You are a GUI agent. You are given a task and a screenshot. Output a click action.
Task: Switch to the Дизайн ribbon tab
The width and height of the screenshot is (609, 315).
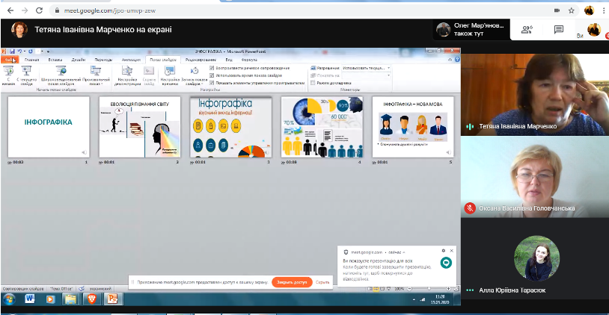pos(79,60)
